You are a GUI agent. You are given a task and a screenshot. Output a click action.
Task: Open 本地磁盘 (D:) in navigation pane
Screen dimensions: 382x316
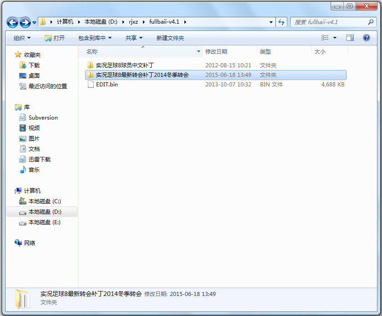tap(45, 211)
